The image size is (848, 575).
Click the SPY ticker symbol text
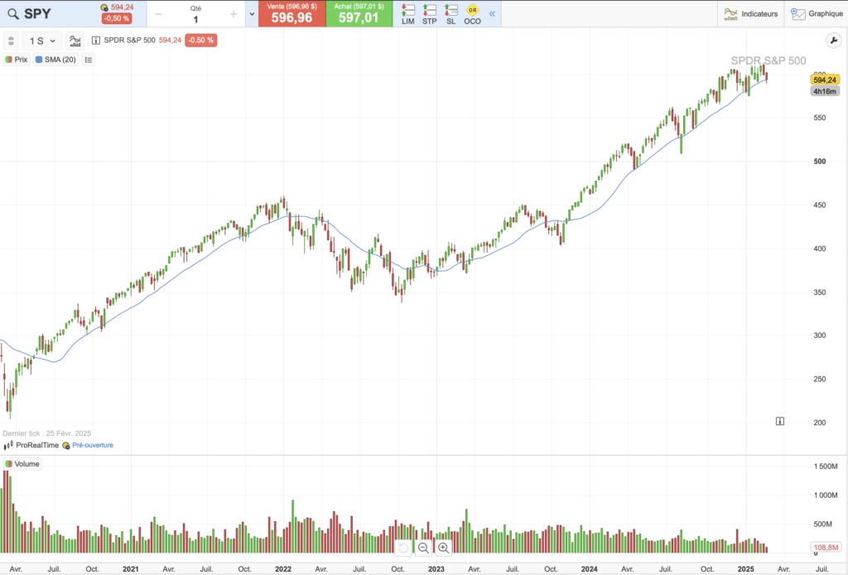tap(37, 14)
